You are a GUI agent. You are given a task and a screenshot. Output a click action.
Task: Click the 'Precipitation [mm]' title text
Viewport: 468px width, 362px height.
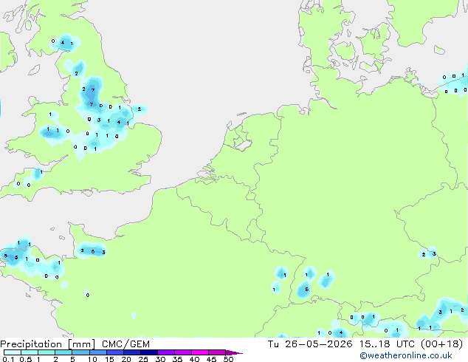(x=47, y=344)
